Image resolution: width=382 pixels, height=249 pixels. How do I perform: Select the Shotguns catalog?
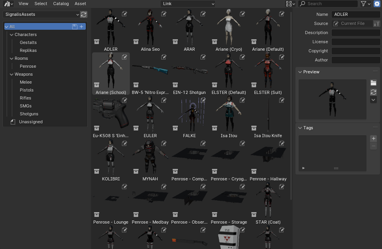(x=29, y=114)
